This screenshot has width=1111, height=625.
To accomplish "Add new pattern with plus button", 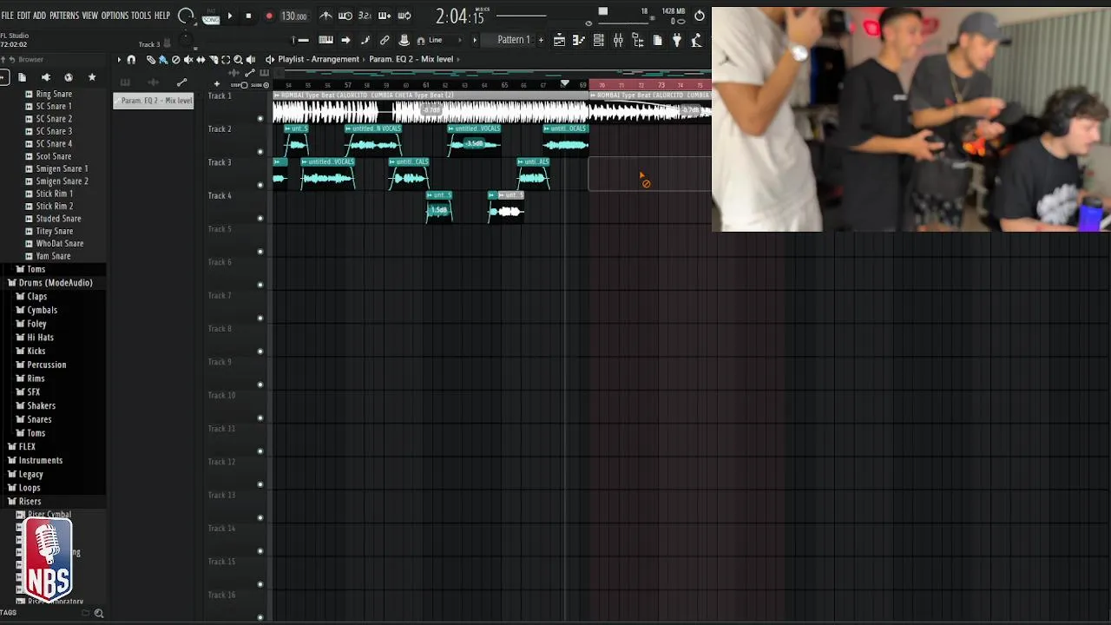I will [x=541, y=40].
